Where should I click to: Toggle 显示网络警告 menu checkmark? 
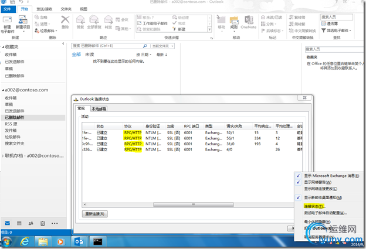click(298, 182)
